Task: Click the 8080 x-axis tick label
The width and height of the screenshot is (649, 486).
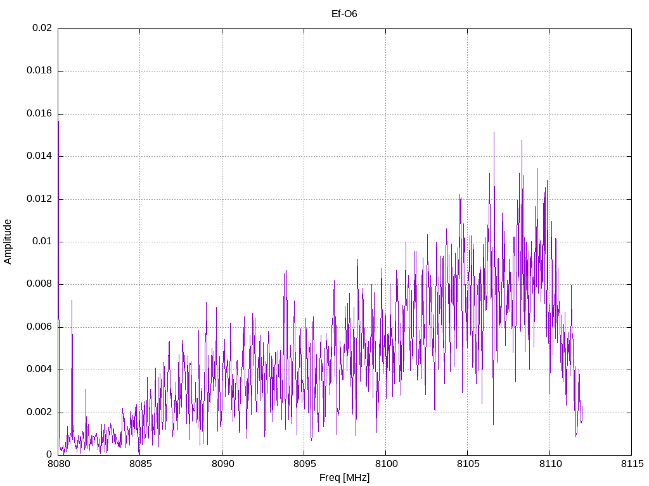Action: tap(58, 464)
